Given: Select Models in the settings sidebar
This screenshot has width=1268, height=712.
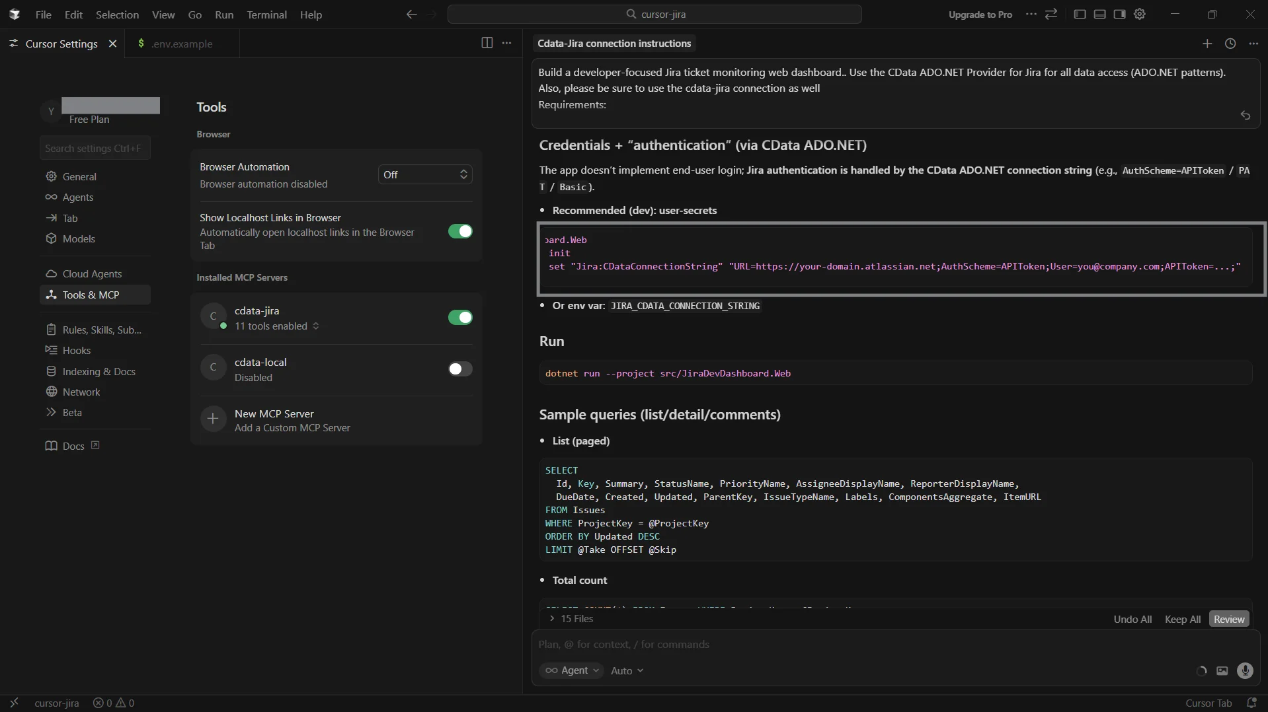Looking at the screenshot, I should pyautogui.click(x=79, y=238).
